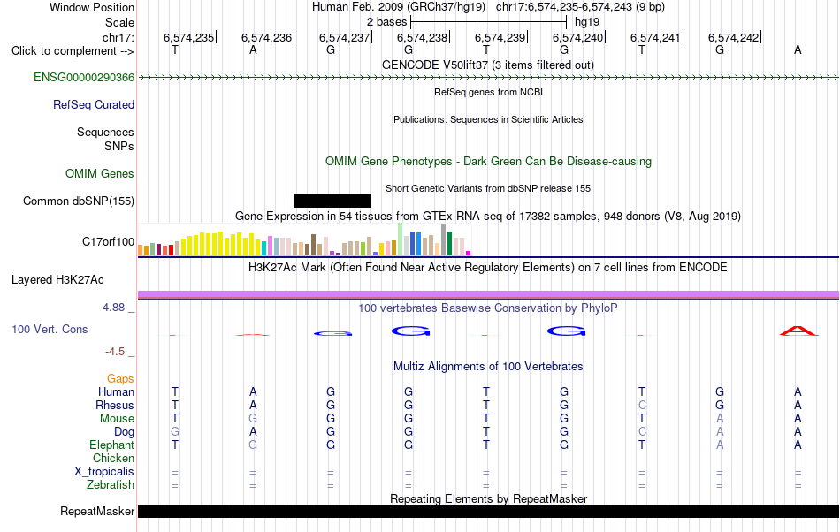This screenshot has height=532, width=840.
Task: Click the 'Click to complement -->' label
Action: pyautogui.click(x=73, y=51)
